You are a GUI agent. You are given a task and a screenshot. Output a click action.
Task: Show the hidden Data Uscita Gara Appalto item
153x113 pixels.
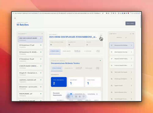[x=112, y=72]
